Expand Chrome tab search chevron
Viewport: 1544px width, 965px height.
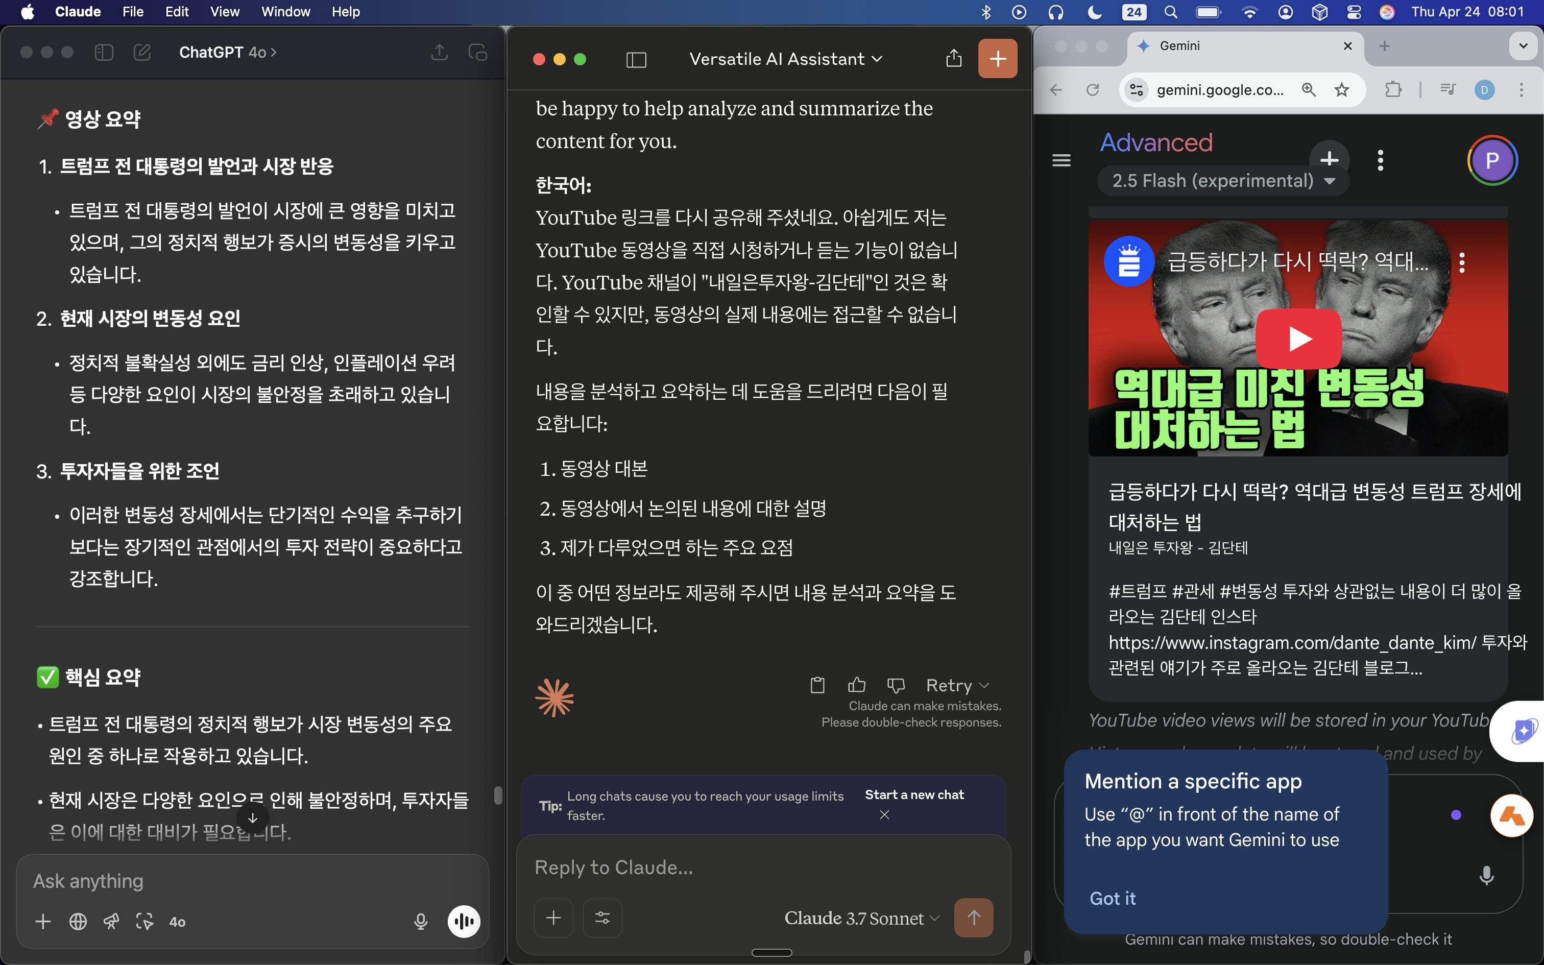point(1523,46)
